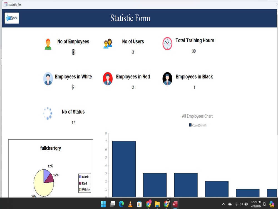The width and height of the screenshot is (278, 209).
Task: Click the Microsoft Access taskbar icon
Action: [175, 204]
